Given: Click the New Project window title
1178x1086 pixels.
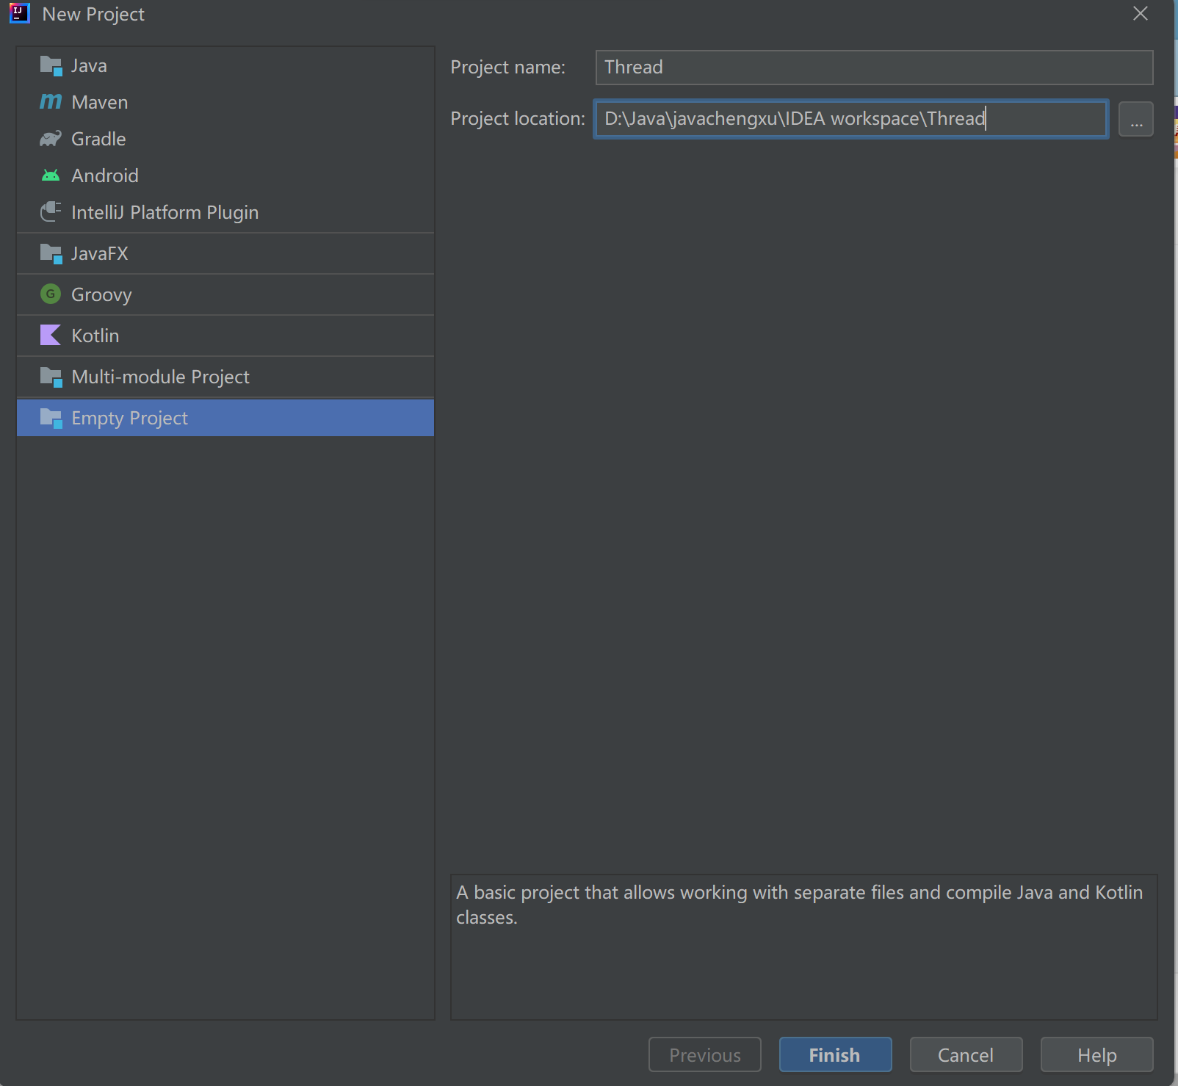Looking at the screenshot, I should pyautogui.click(x=93, y=14).
